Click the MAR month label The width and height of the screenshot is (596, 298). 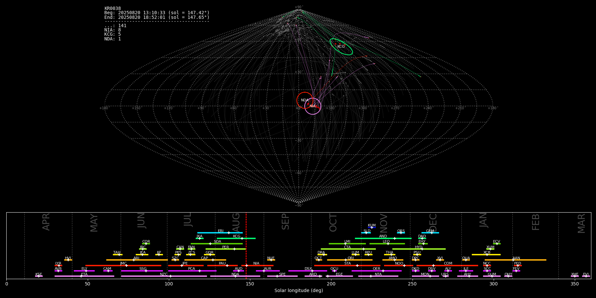[581, 224]
